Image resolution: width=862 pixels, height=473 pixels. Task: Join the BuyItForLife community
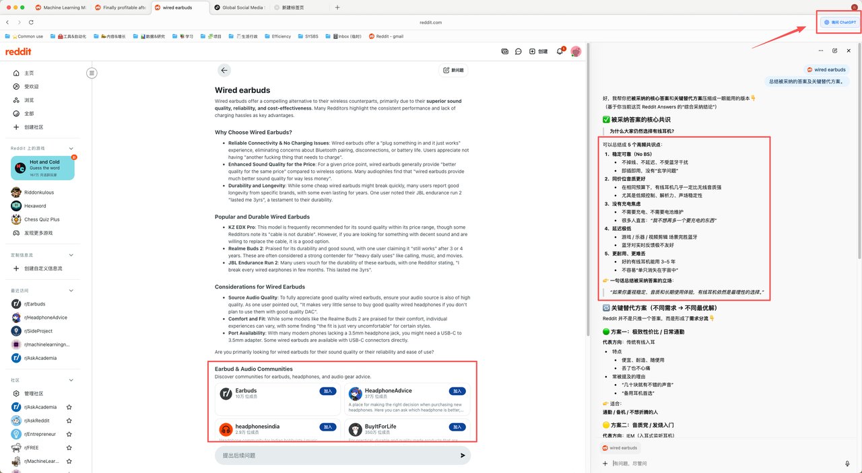[x=458, y=427]
